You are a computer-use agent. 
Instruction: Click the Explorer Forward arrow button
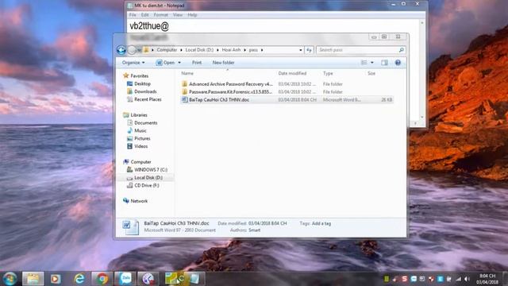[132, 50]
